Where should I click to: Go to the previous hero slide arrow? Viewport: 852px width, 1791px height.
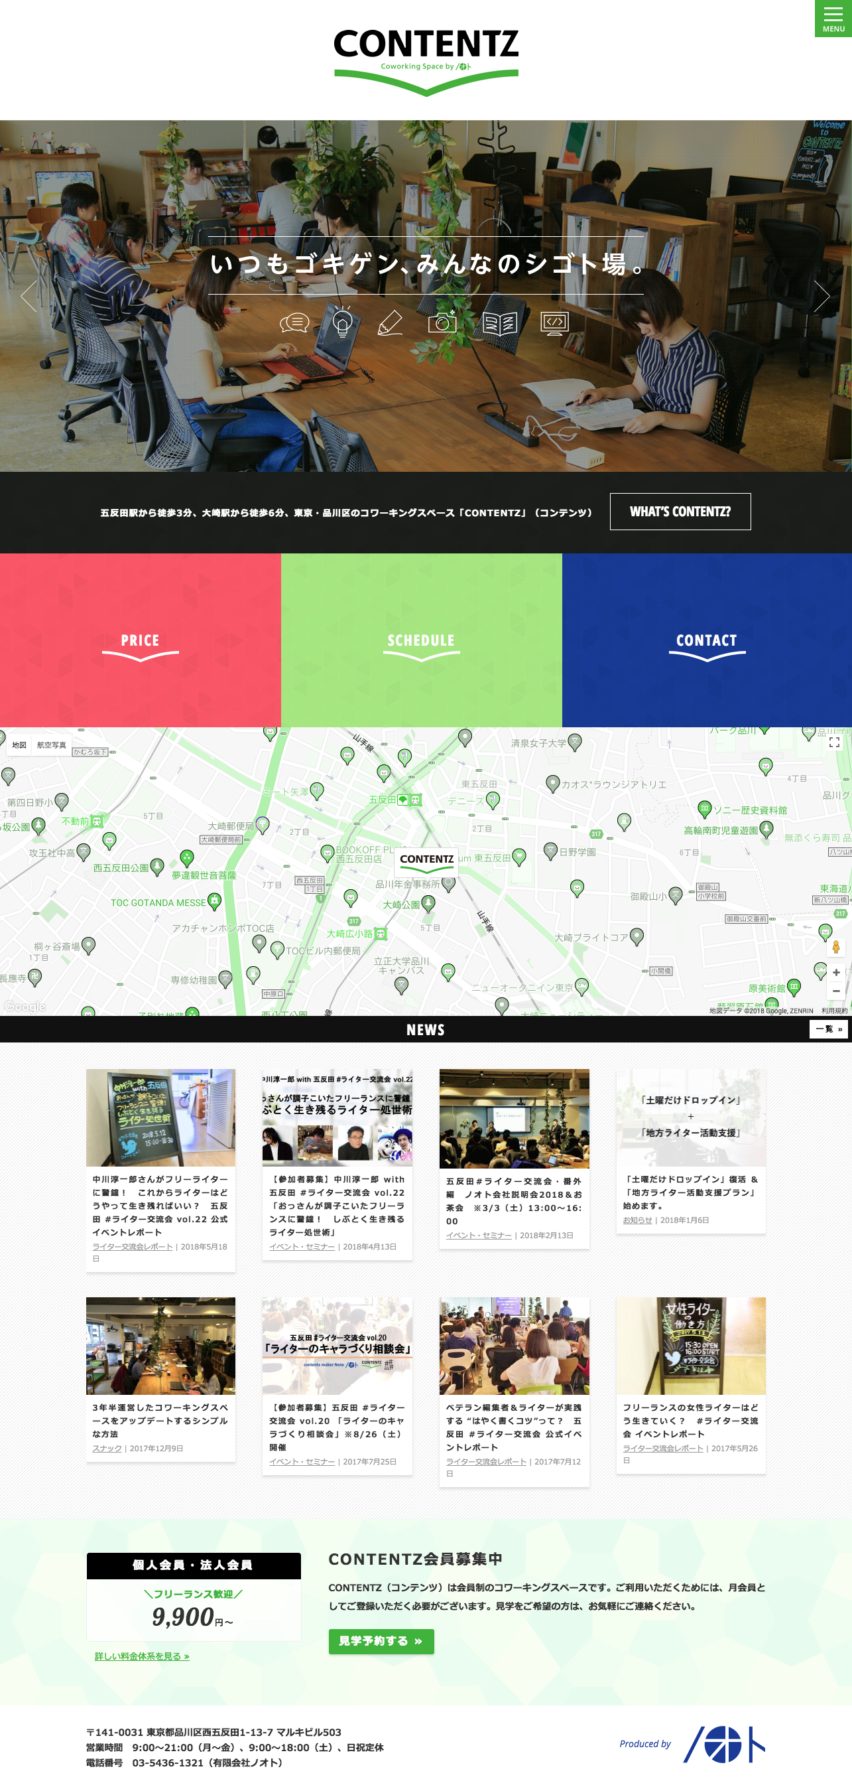[29, 296]
